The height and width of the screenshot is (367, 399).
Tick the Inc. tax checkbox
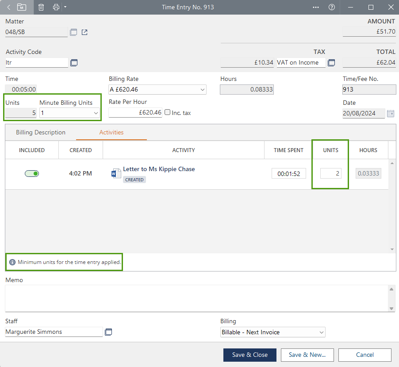(x=167, y=112)
